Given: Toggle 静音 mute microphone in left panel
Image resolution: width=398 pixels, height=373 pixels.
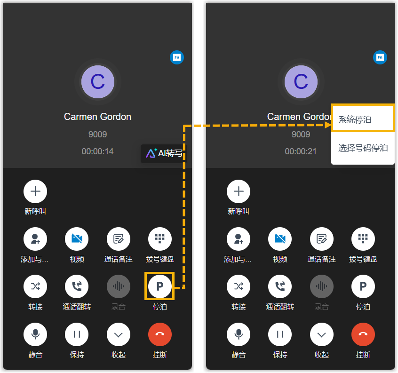Looking at the screenshot, I should (35, 334).
